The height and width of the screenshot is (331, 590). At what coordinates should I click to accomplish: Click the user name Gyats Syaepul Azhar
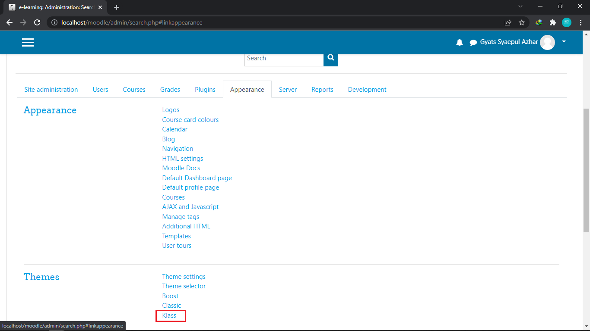click(x=509, y=42)
